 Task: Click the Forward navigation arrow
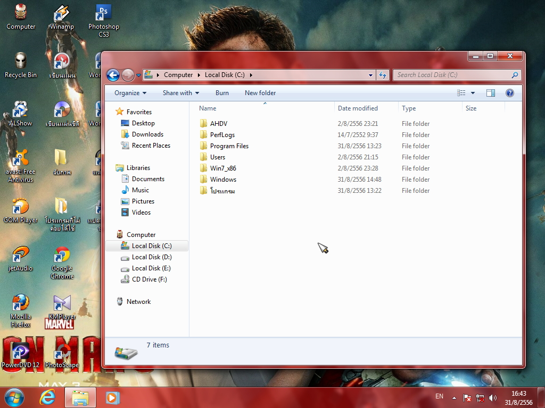128,75
